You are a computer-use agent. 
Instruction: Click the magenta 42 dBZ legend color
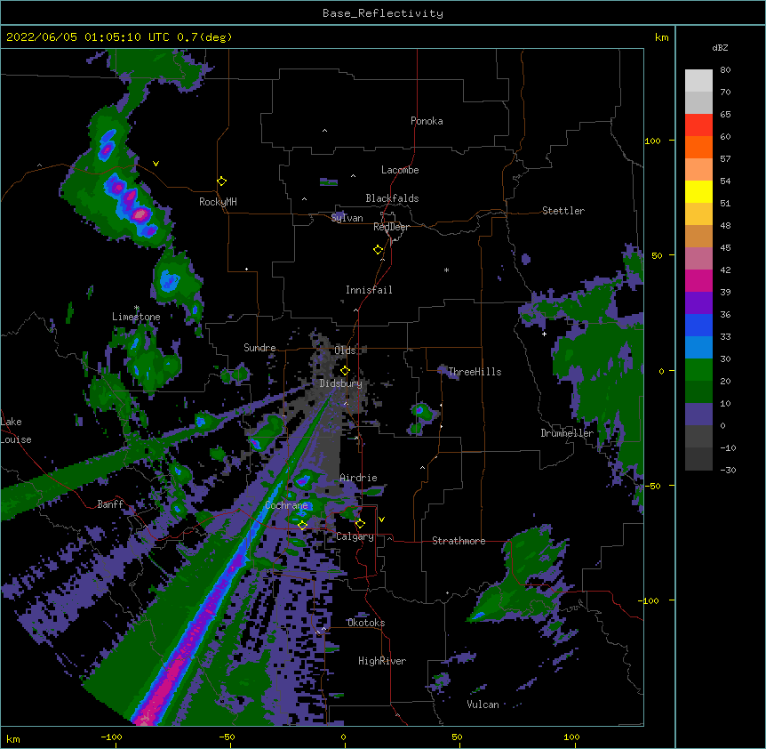pyautogui.click(x=698, y=280)
